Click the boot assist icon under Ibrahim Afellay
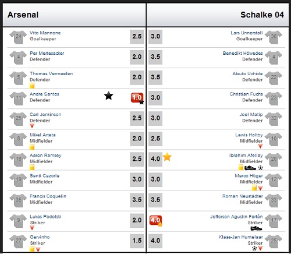This screenshot has height=254, width=291. 250,168
